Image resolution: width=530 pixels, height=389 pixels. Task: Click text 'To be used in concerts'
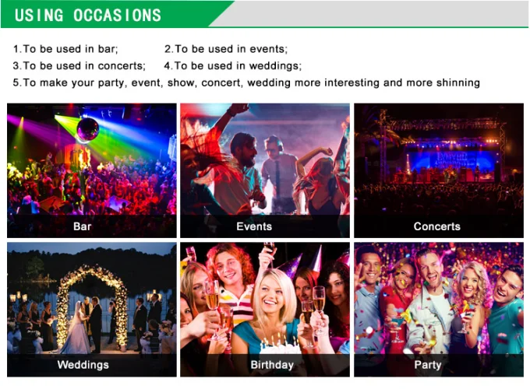83,66
